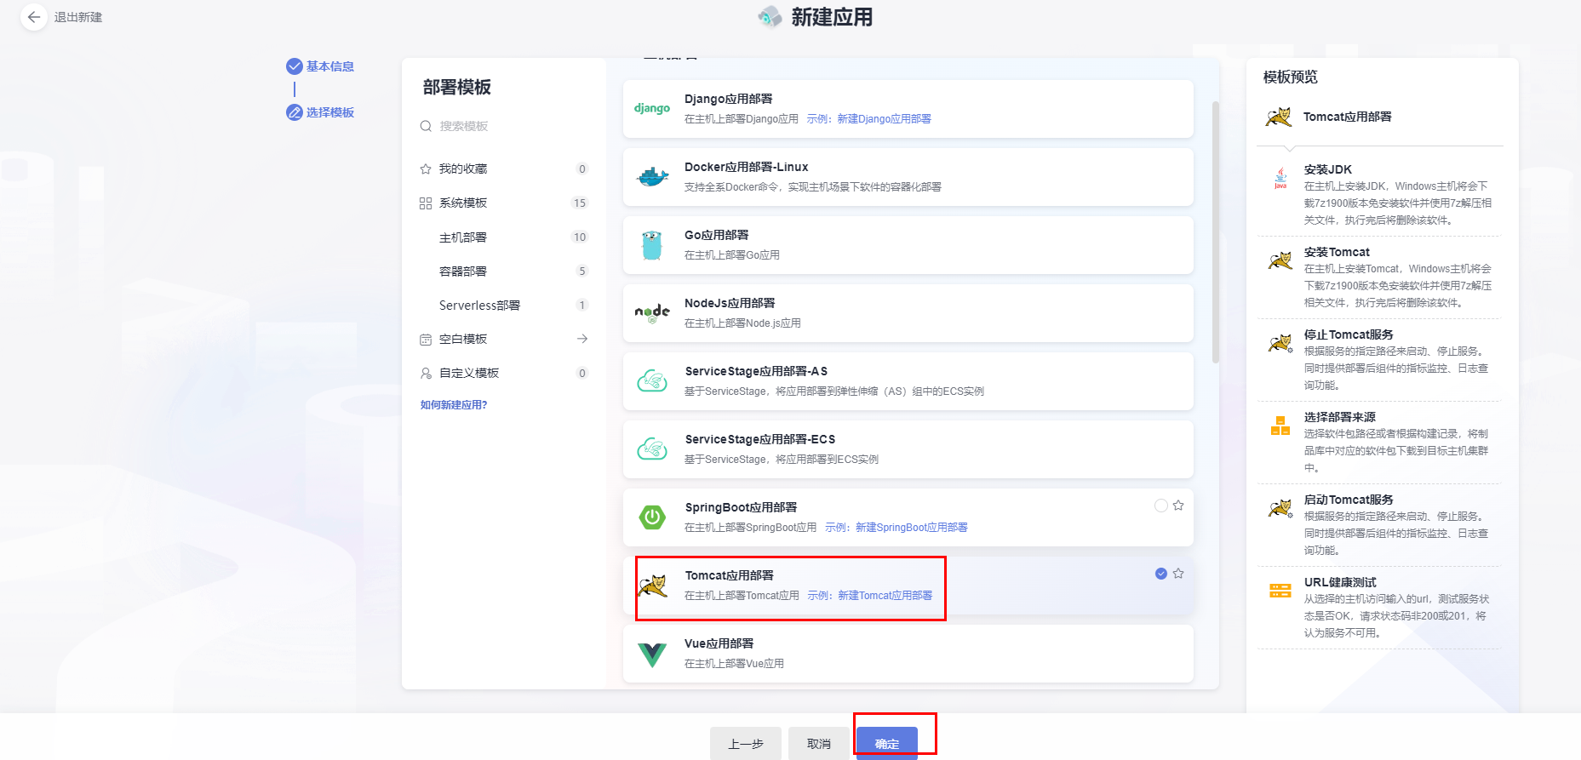
Task: Click the Django template logo
Action: 652,109
